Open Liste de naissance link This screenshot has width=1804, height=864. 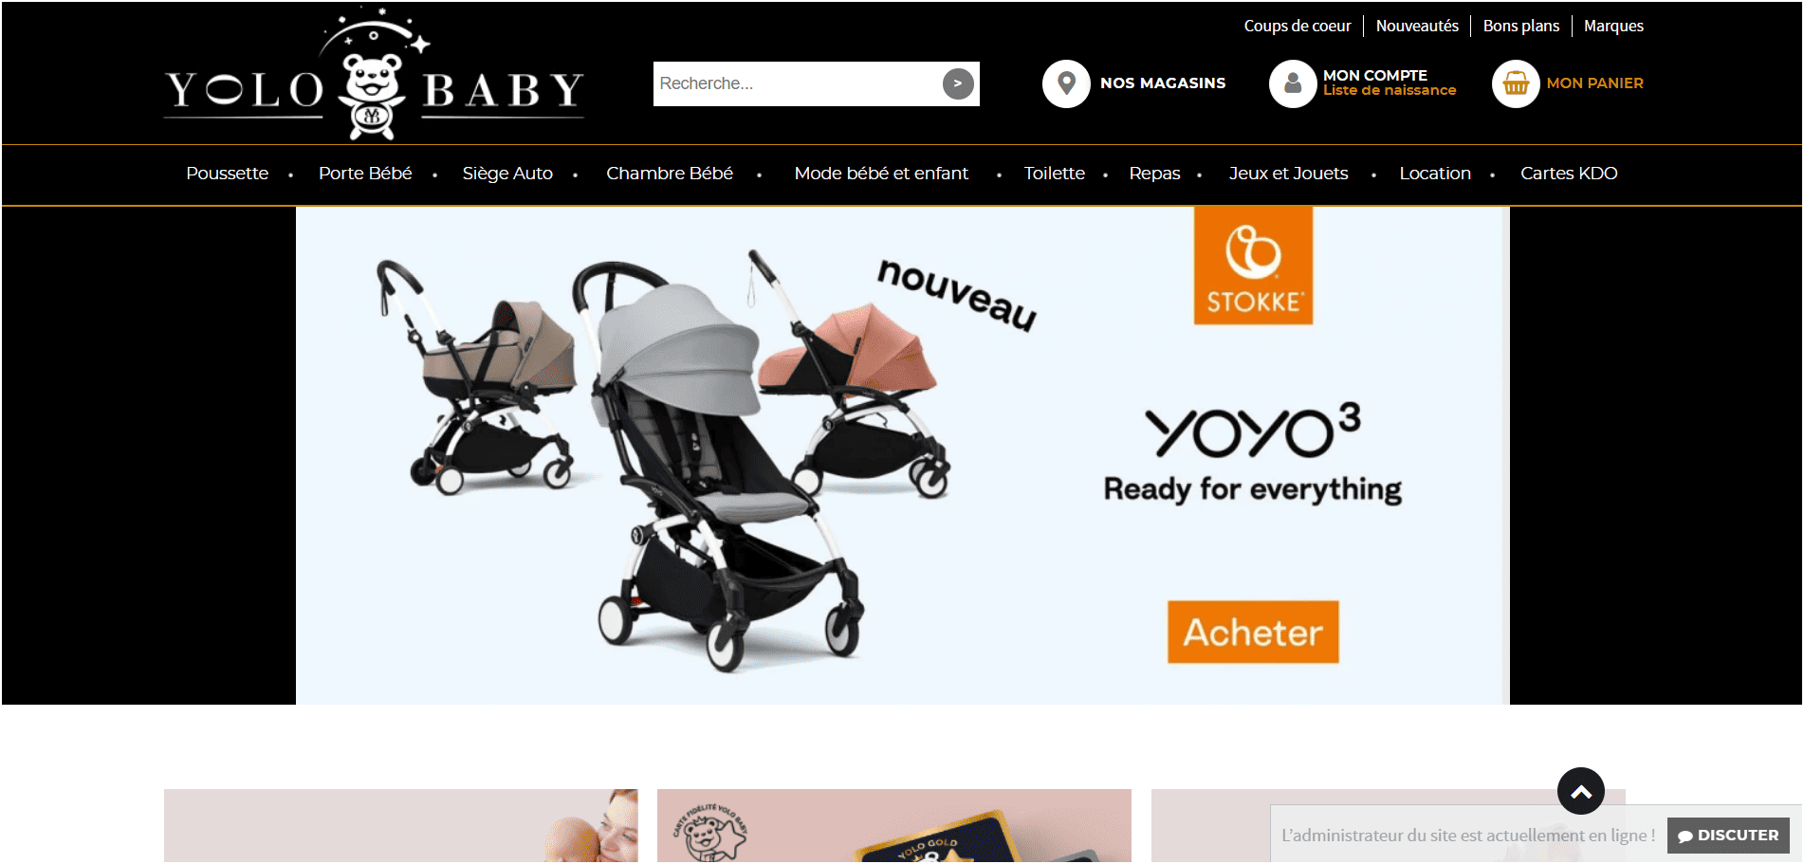[x=1390, y=90]
